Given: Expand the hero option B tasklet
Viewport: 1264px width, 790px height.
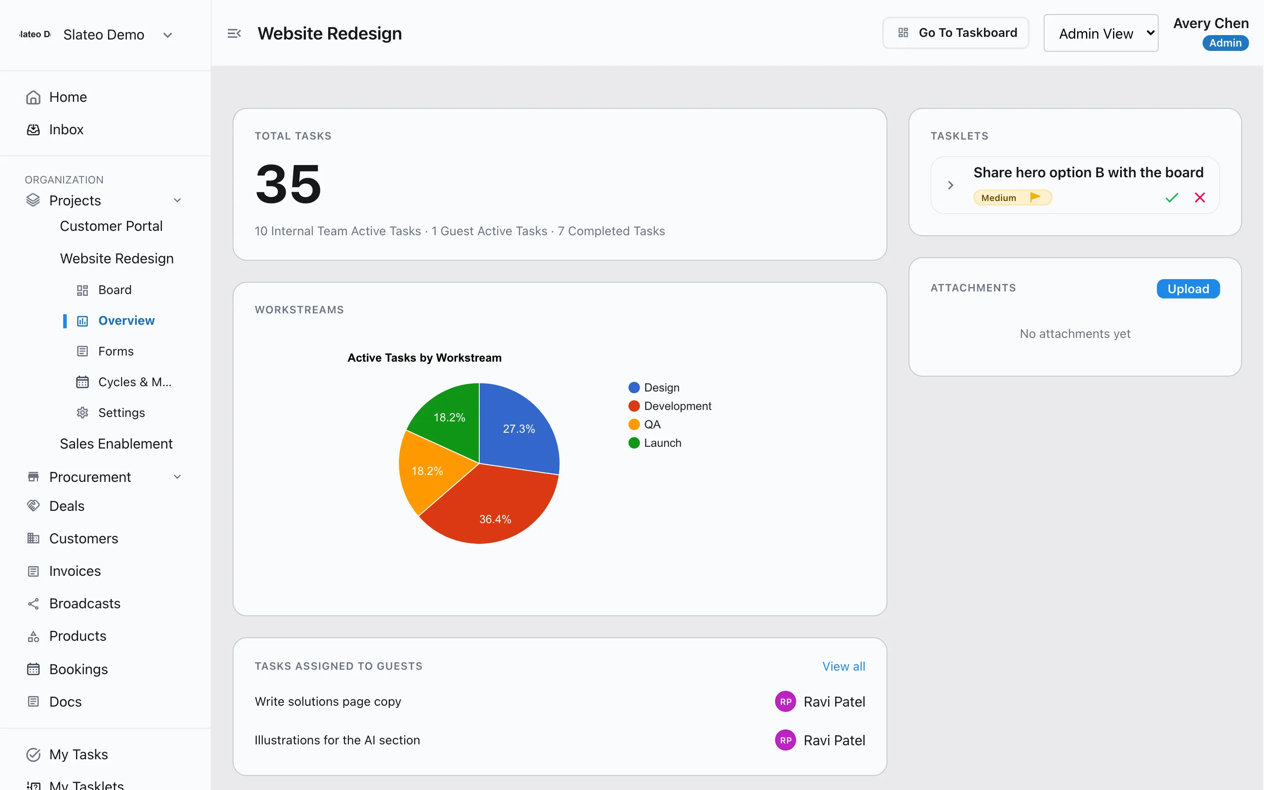Looking at the screenshot, I should (x=951, y=185).
